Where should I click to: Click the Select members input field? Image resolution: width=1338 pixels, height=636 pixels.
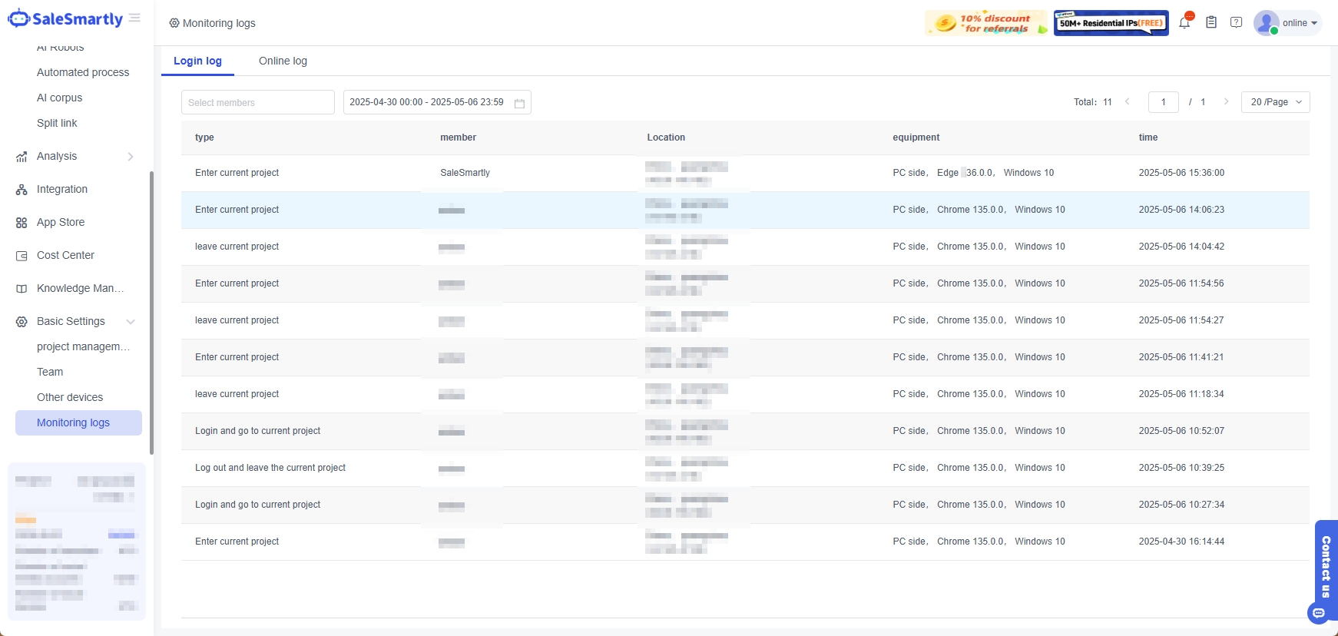coord(257,103)
